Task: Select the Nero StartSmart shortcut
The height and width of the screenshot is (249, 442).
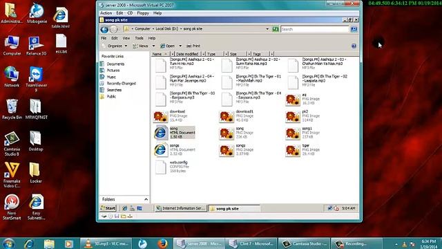Action: point(12,207)
